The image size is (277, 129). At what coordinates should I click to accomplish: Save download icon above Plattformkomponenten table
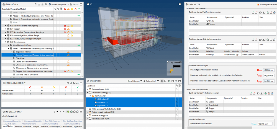pos(264,12)
